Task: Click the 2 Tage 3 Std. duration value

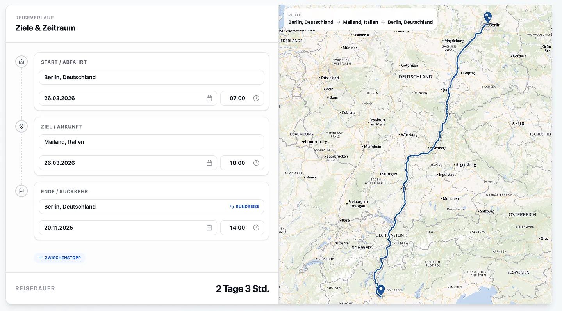Action: (243, 289)
